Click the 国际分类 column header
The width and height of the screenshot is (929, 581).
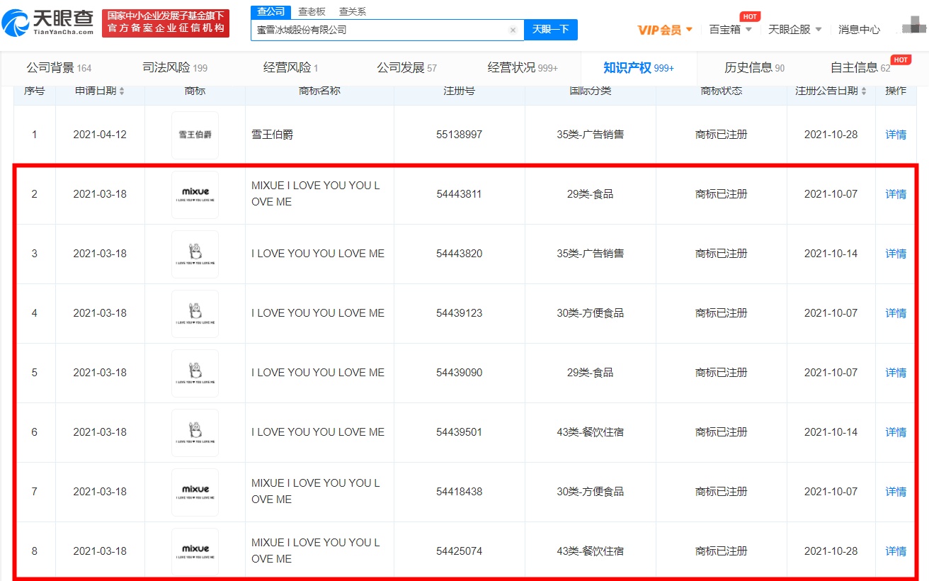[x=590, y=91]
